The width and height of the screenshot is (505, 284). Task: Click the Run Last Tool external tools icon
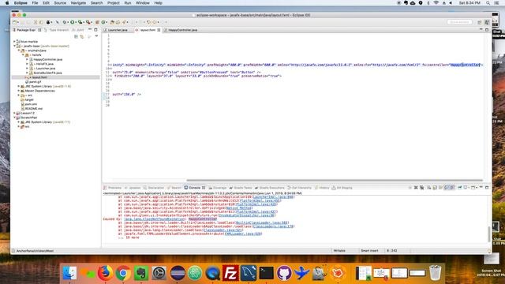(x=88, y=22)
